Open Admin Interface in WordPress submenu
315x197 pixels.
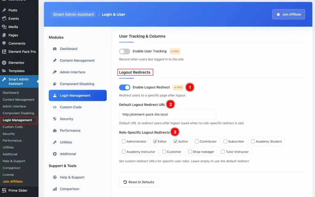(14, 106)
